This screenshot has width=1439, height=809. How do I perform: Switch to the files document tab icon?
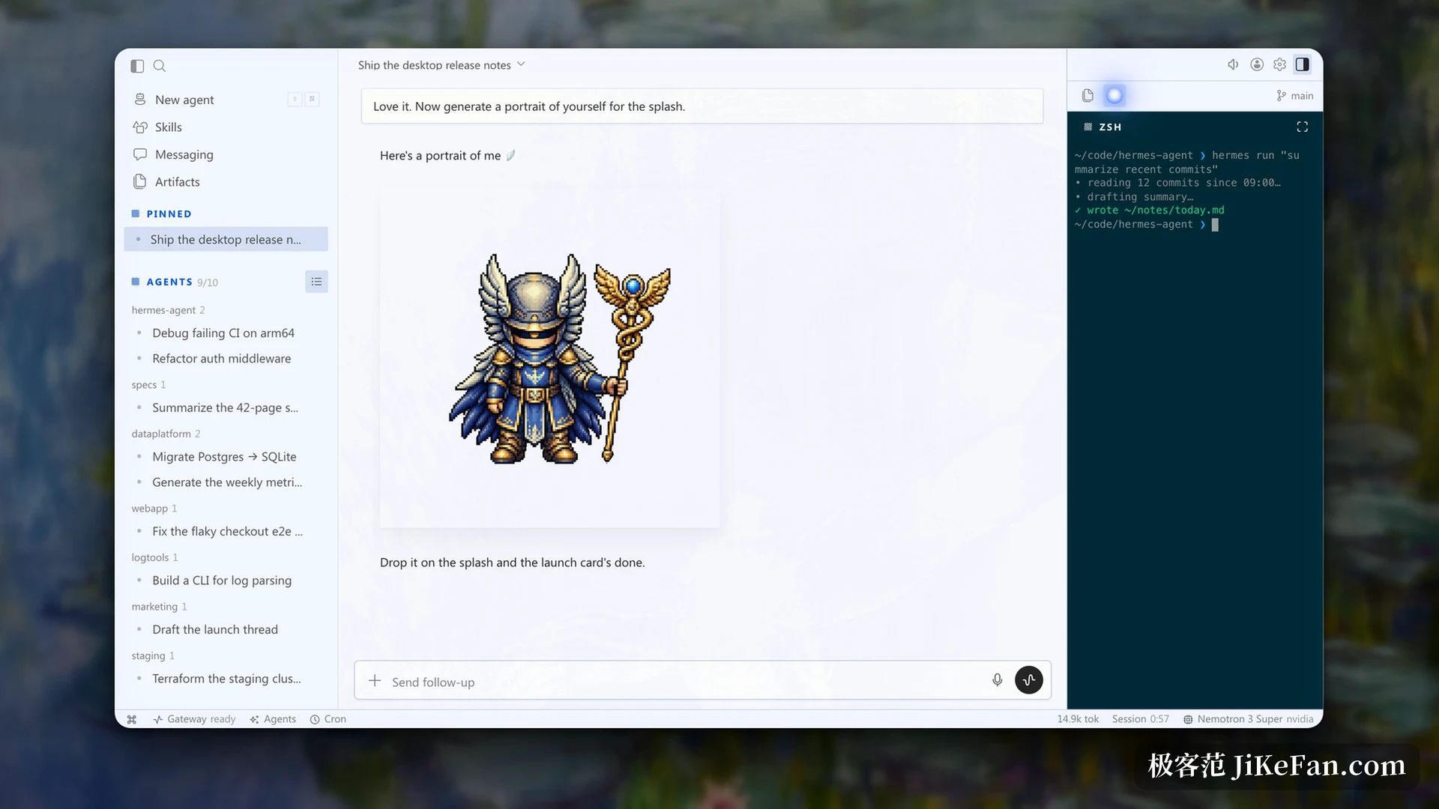tap(1087, 95)
